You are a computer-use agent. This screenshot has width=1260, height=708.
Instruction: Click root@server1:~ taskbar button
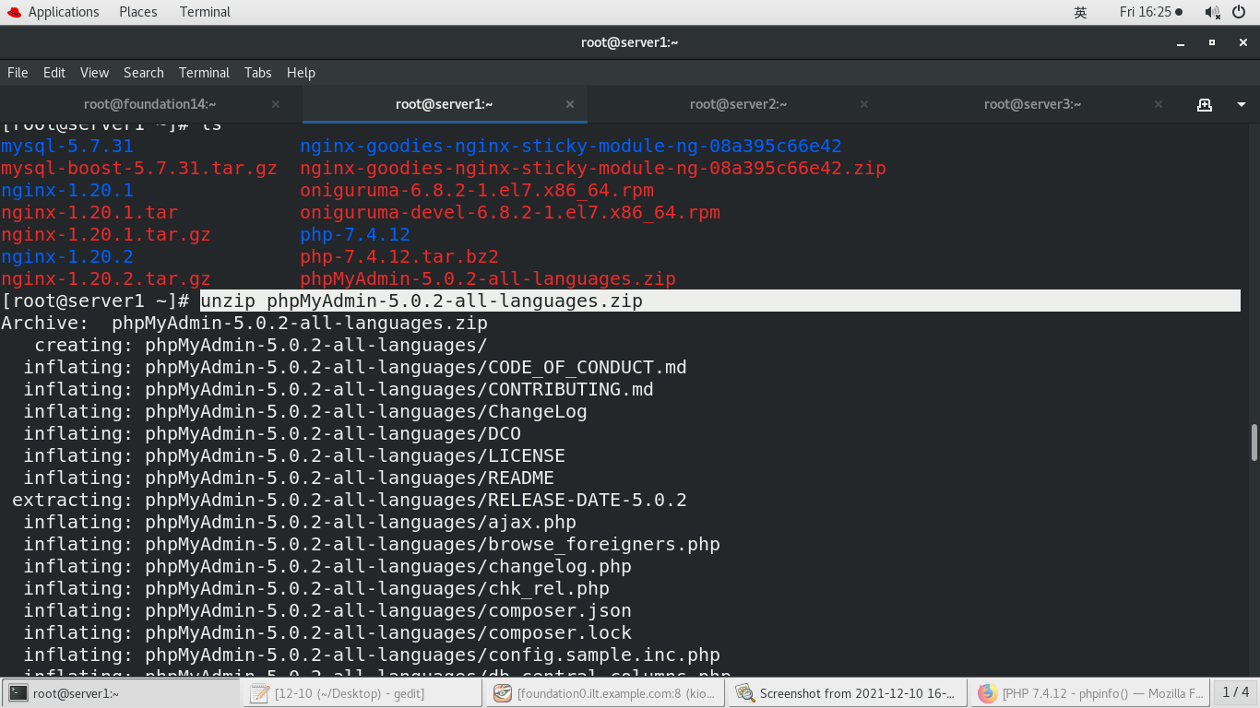click(x=120, y=693)
